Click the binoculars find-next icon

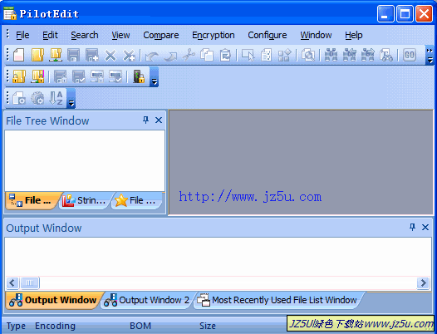[368, 55]
